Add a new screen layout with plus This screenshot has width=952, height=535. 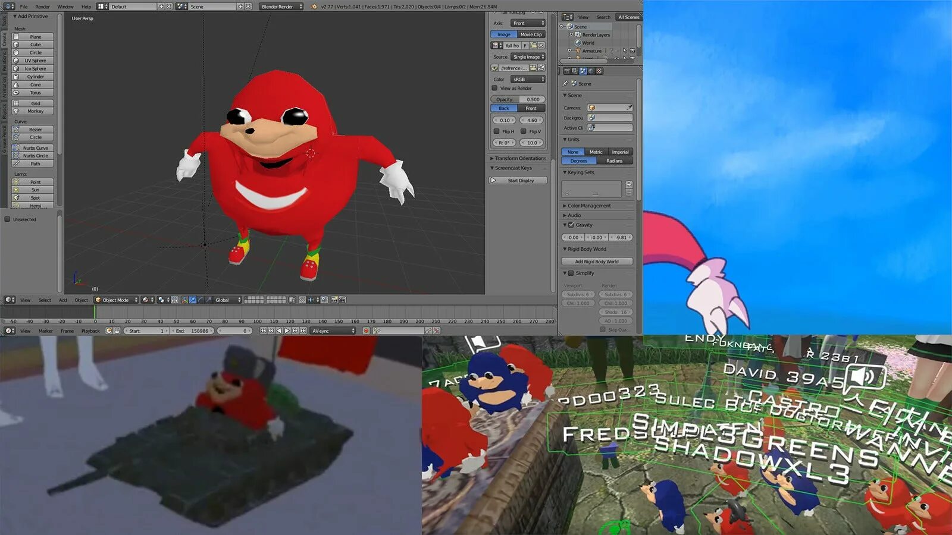click(161, 7)
